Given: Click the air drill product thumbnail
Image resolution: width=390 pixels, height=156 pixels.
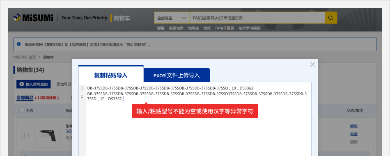Looking at the screenshot, I should [48, 135].
